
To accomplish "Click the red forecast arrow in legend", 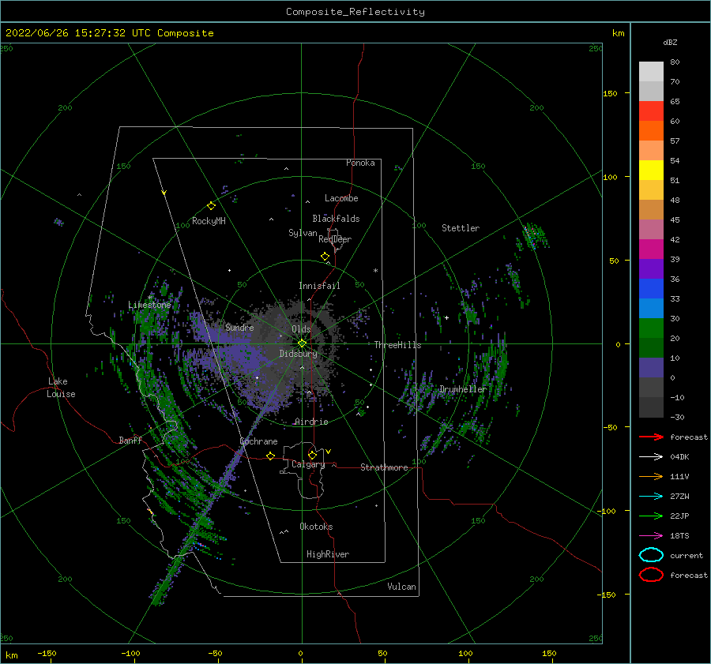I will [x=651, y=437].
